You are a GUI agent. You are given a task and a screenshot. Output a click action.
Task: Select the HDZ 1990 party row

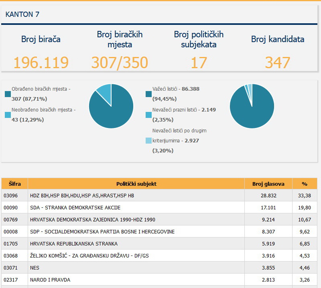coord(159,220)
